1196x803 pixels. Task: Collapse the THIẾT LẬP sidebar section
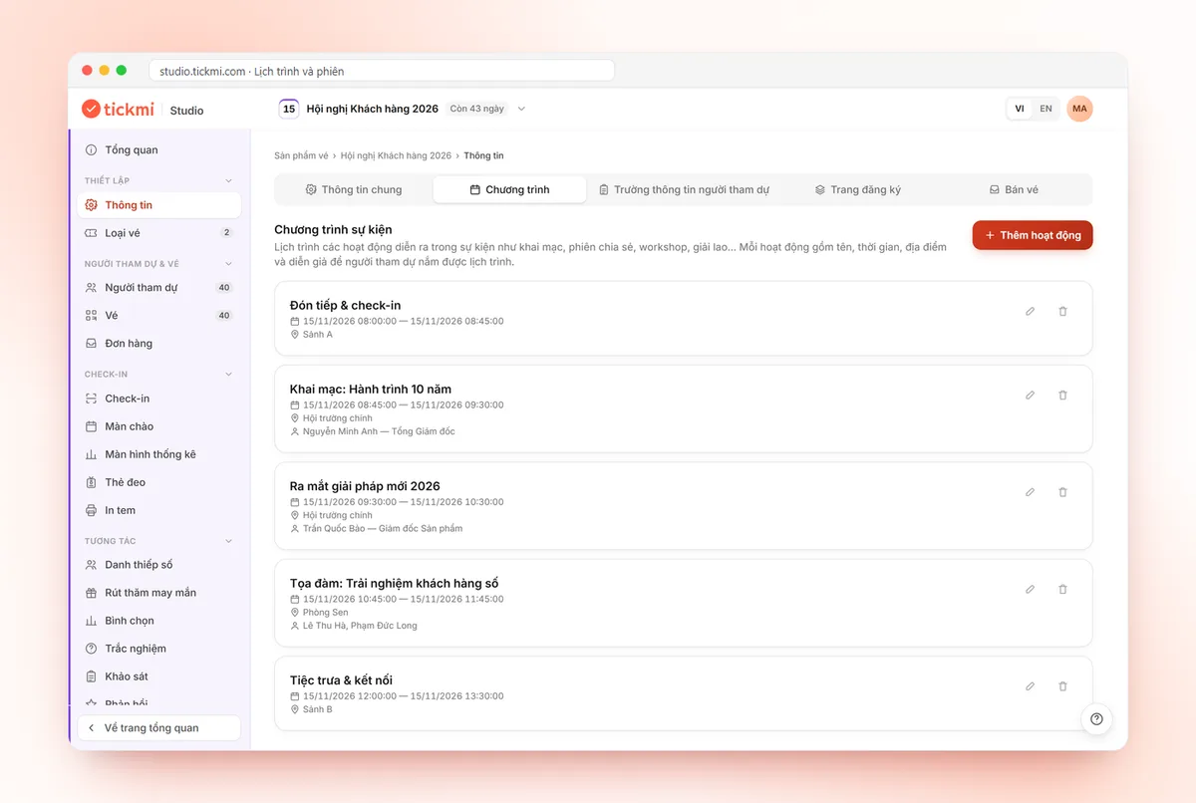point(228,180)
